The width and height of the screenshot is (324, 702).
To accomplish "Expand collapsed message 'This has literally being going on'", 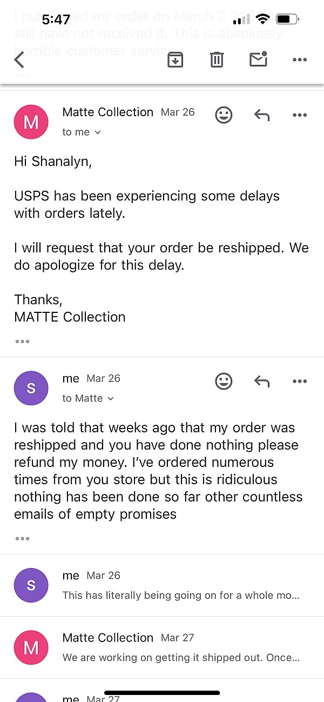I will 162,585.
